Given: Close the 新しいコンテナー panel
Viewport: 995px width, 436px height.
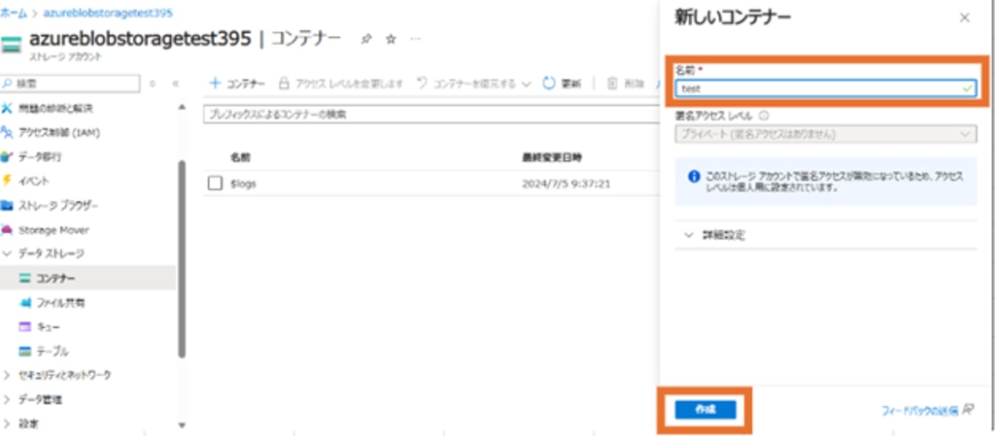Looking at the screenshot, I should 965,17.
